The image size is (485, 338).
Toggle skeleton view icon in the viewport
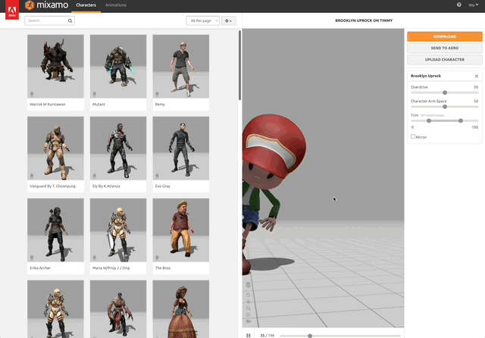[x=248, y=285]
